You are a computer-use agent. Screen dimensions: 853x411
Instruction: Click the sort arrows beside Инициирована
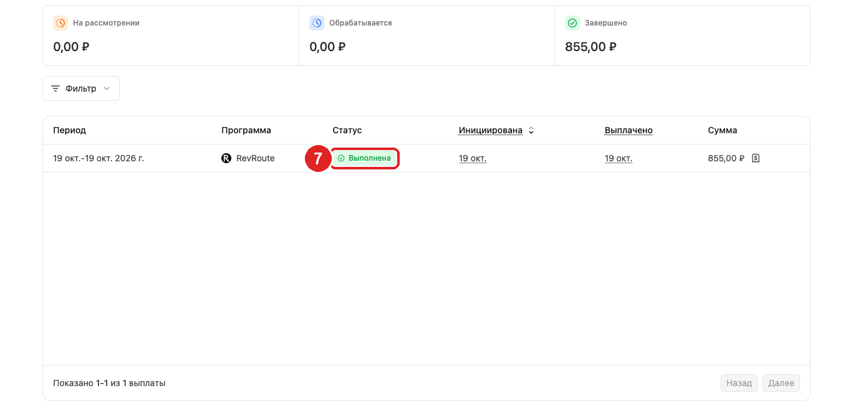[x=531, y=130]
